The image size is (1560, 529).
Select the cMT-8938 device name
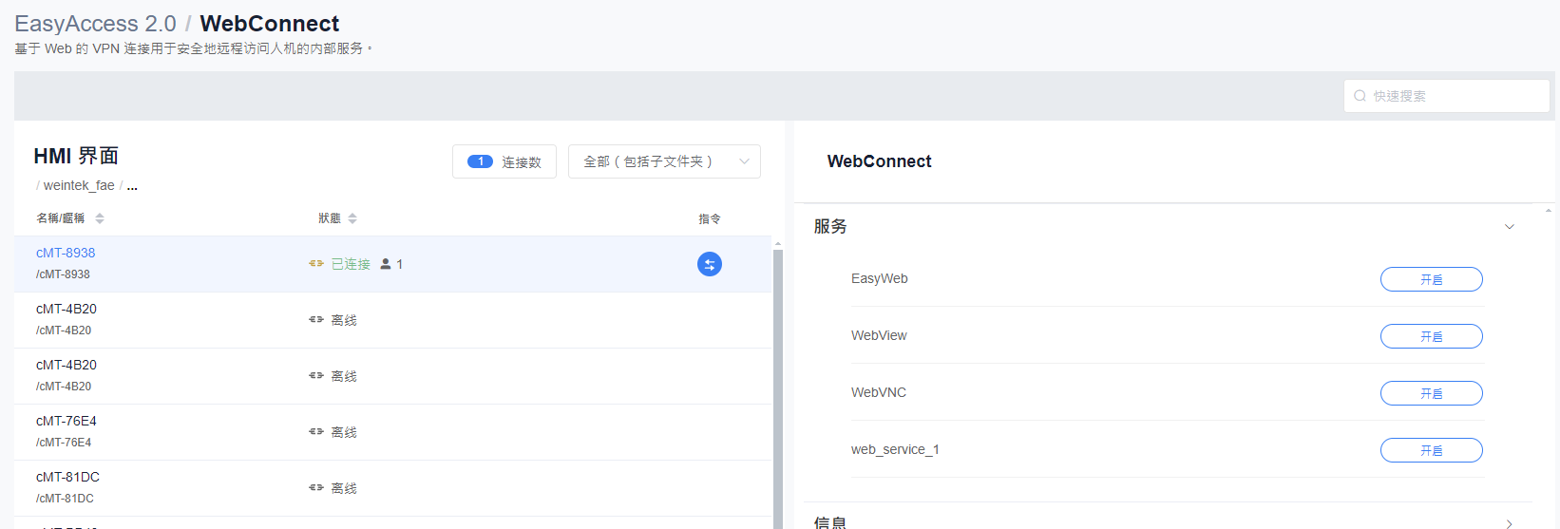(x=66, y=253)
